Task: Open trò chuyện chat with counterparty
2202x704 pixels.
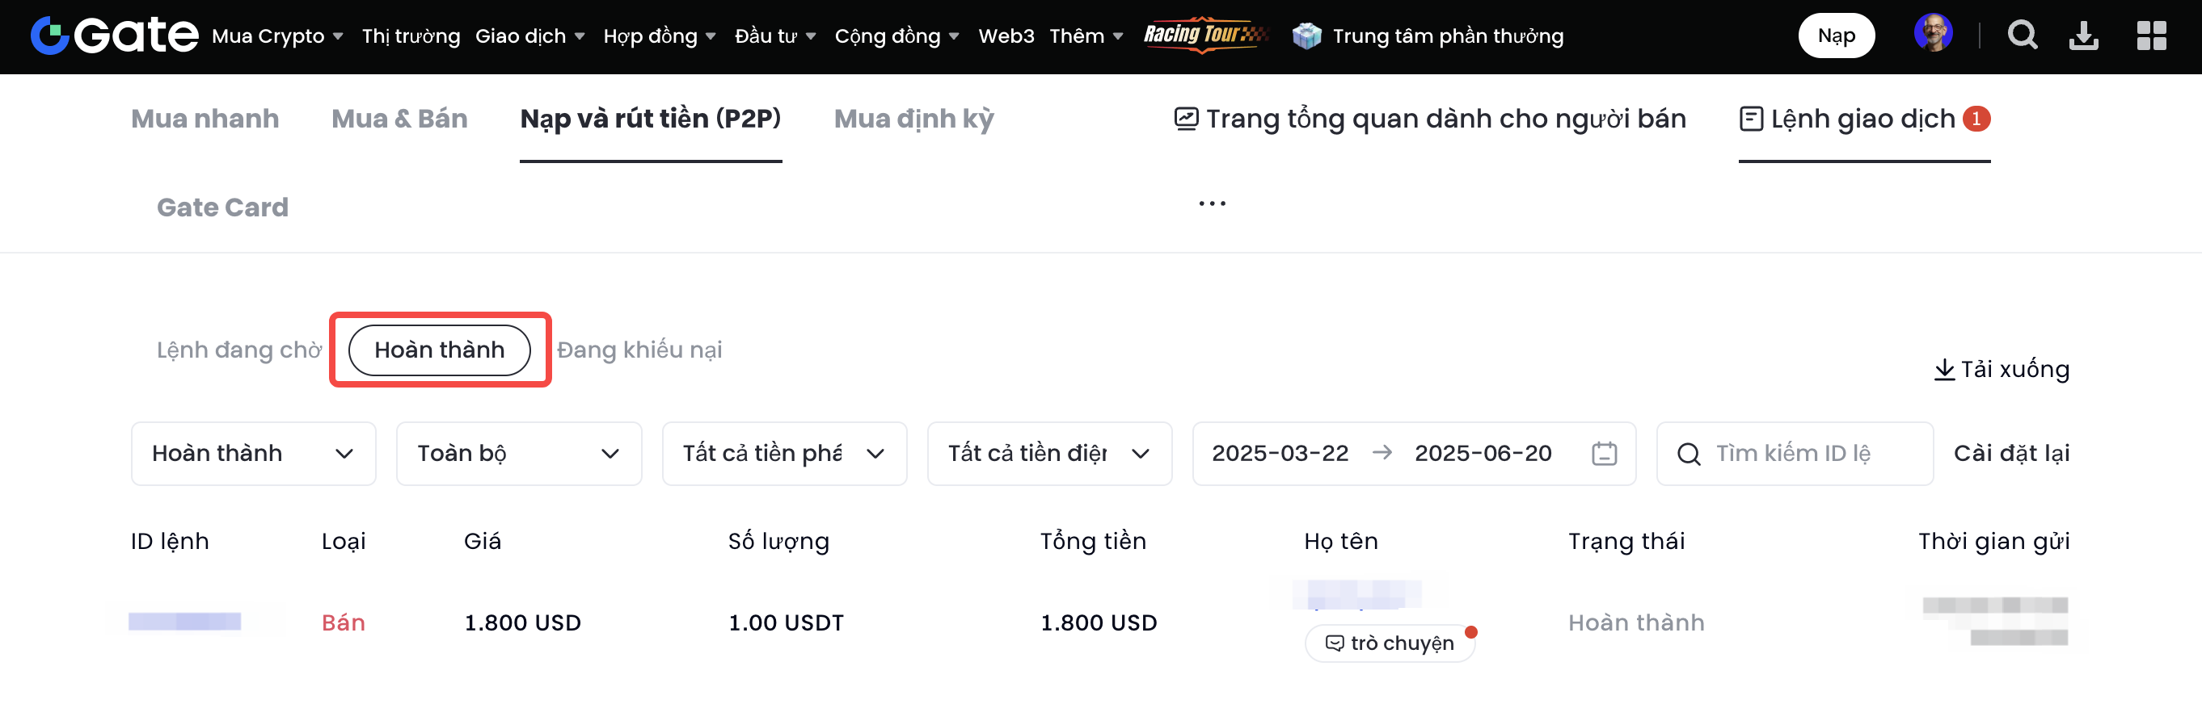Action: click(x=1390, y=643)
